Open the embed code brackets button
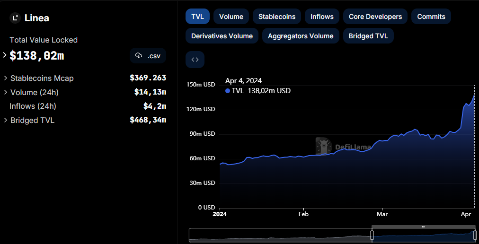This screenshot has width=479, height=244. coord(195,60)
